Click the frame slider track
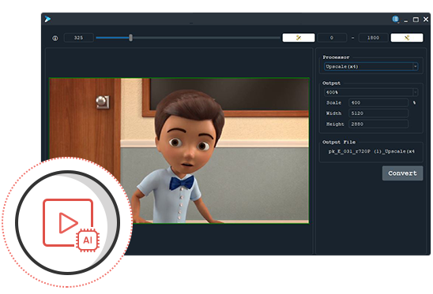 (x=188, y=38)
